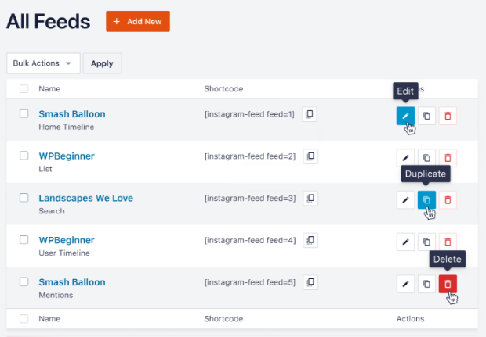486x337 pixels.
Task: Delete the WPBeginner User Timeline feed
Action: [x=448, y=242]
